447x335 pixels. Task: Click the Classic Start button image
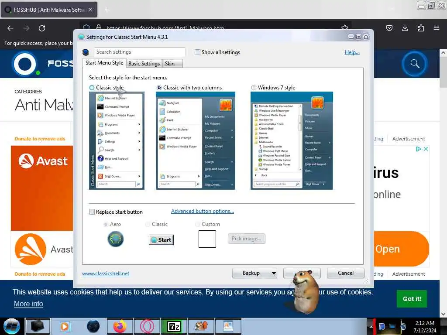161,240
